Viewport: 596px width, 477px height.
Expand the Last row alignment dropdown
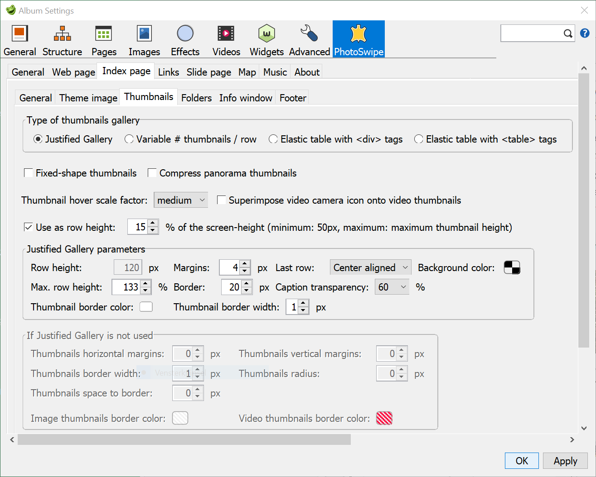[370, 267]
